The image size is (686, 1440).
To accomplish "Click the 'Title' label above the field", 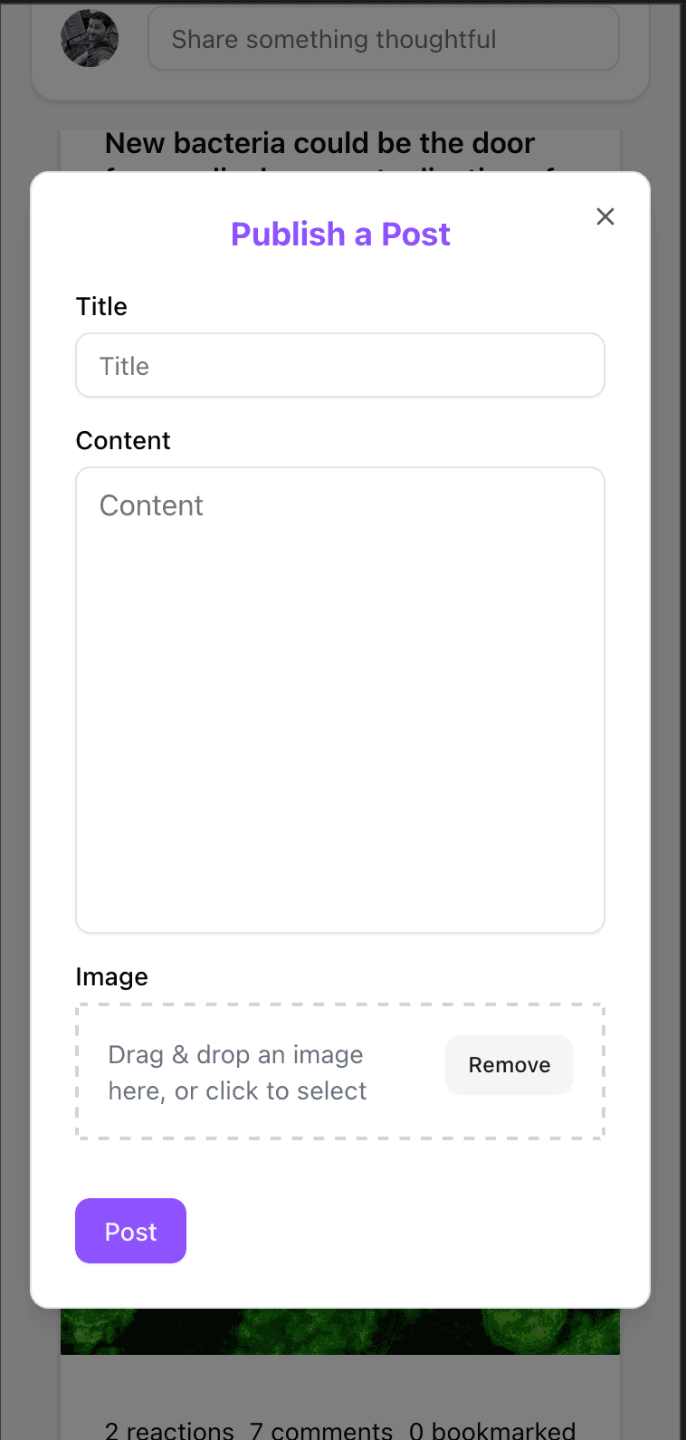I will click(x=101, y=307).
